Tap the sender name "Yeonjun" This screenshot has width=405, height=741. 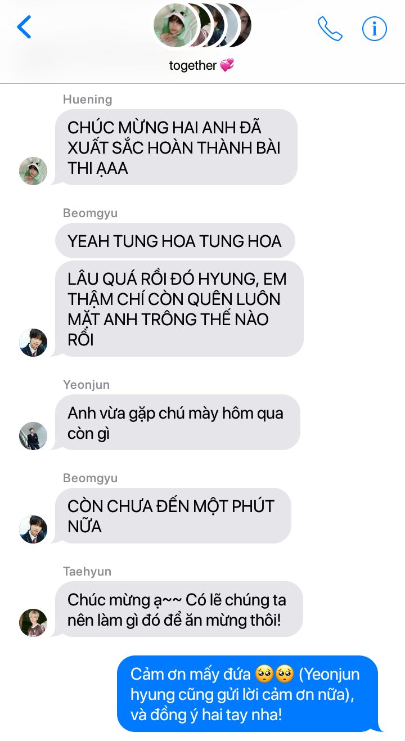pyautogui.click(x=86, y=385)
